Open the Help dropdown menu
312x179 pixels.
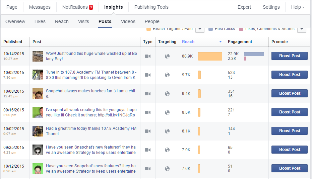[298, 7]
